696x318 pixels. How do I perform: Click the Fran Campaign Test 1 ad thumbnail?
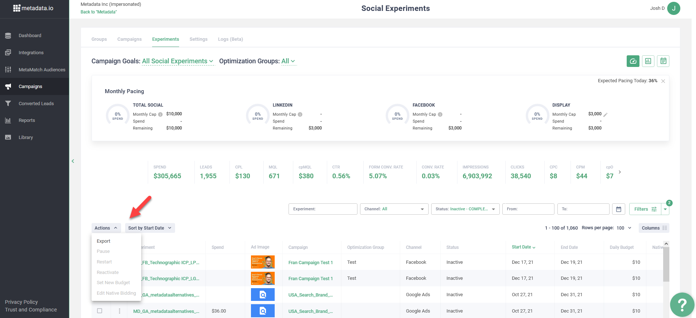coord(262,262)
